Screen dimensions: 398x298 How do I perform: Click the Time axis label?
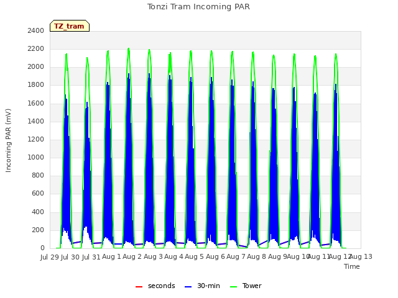pyautogui.click(x=352, y=266)
